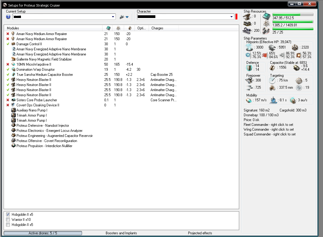Click the Proteus Electronics subsystem icon

(13, 130)
